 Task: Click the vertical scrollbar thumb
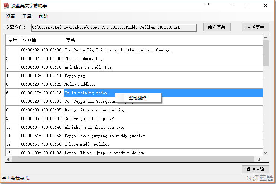[266, 53]
